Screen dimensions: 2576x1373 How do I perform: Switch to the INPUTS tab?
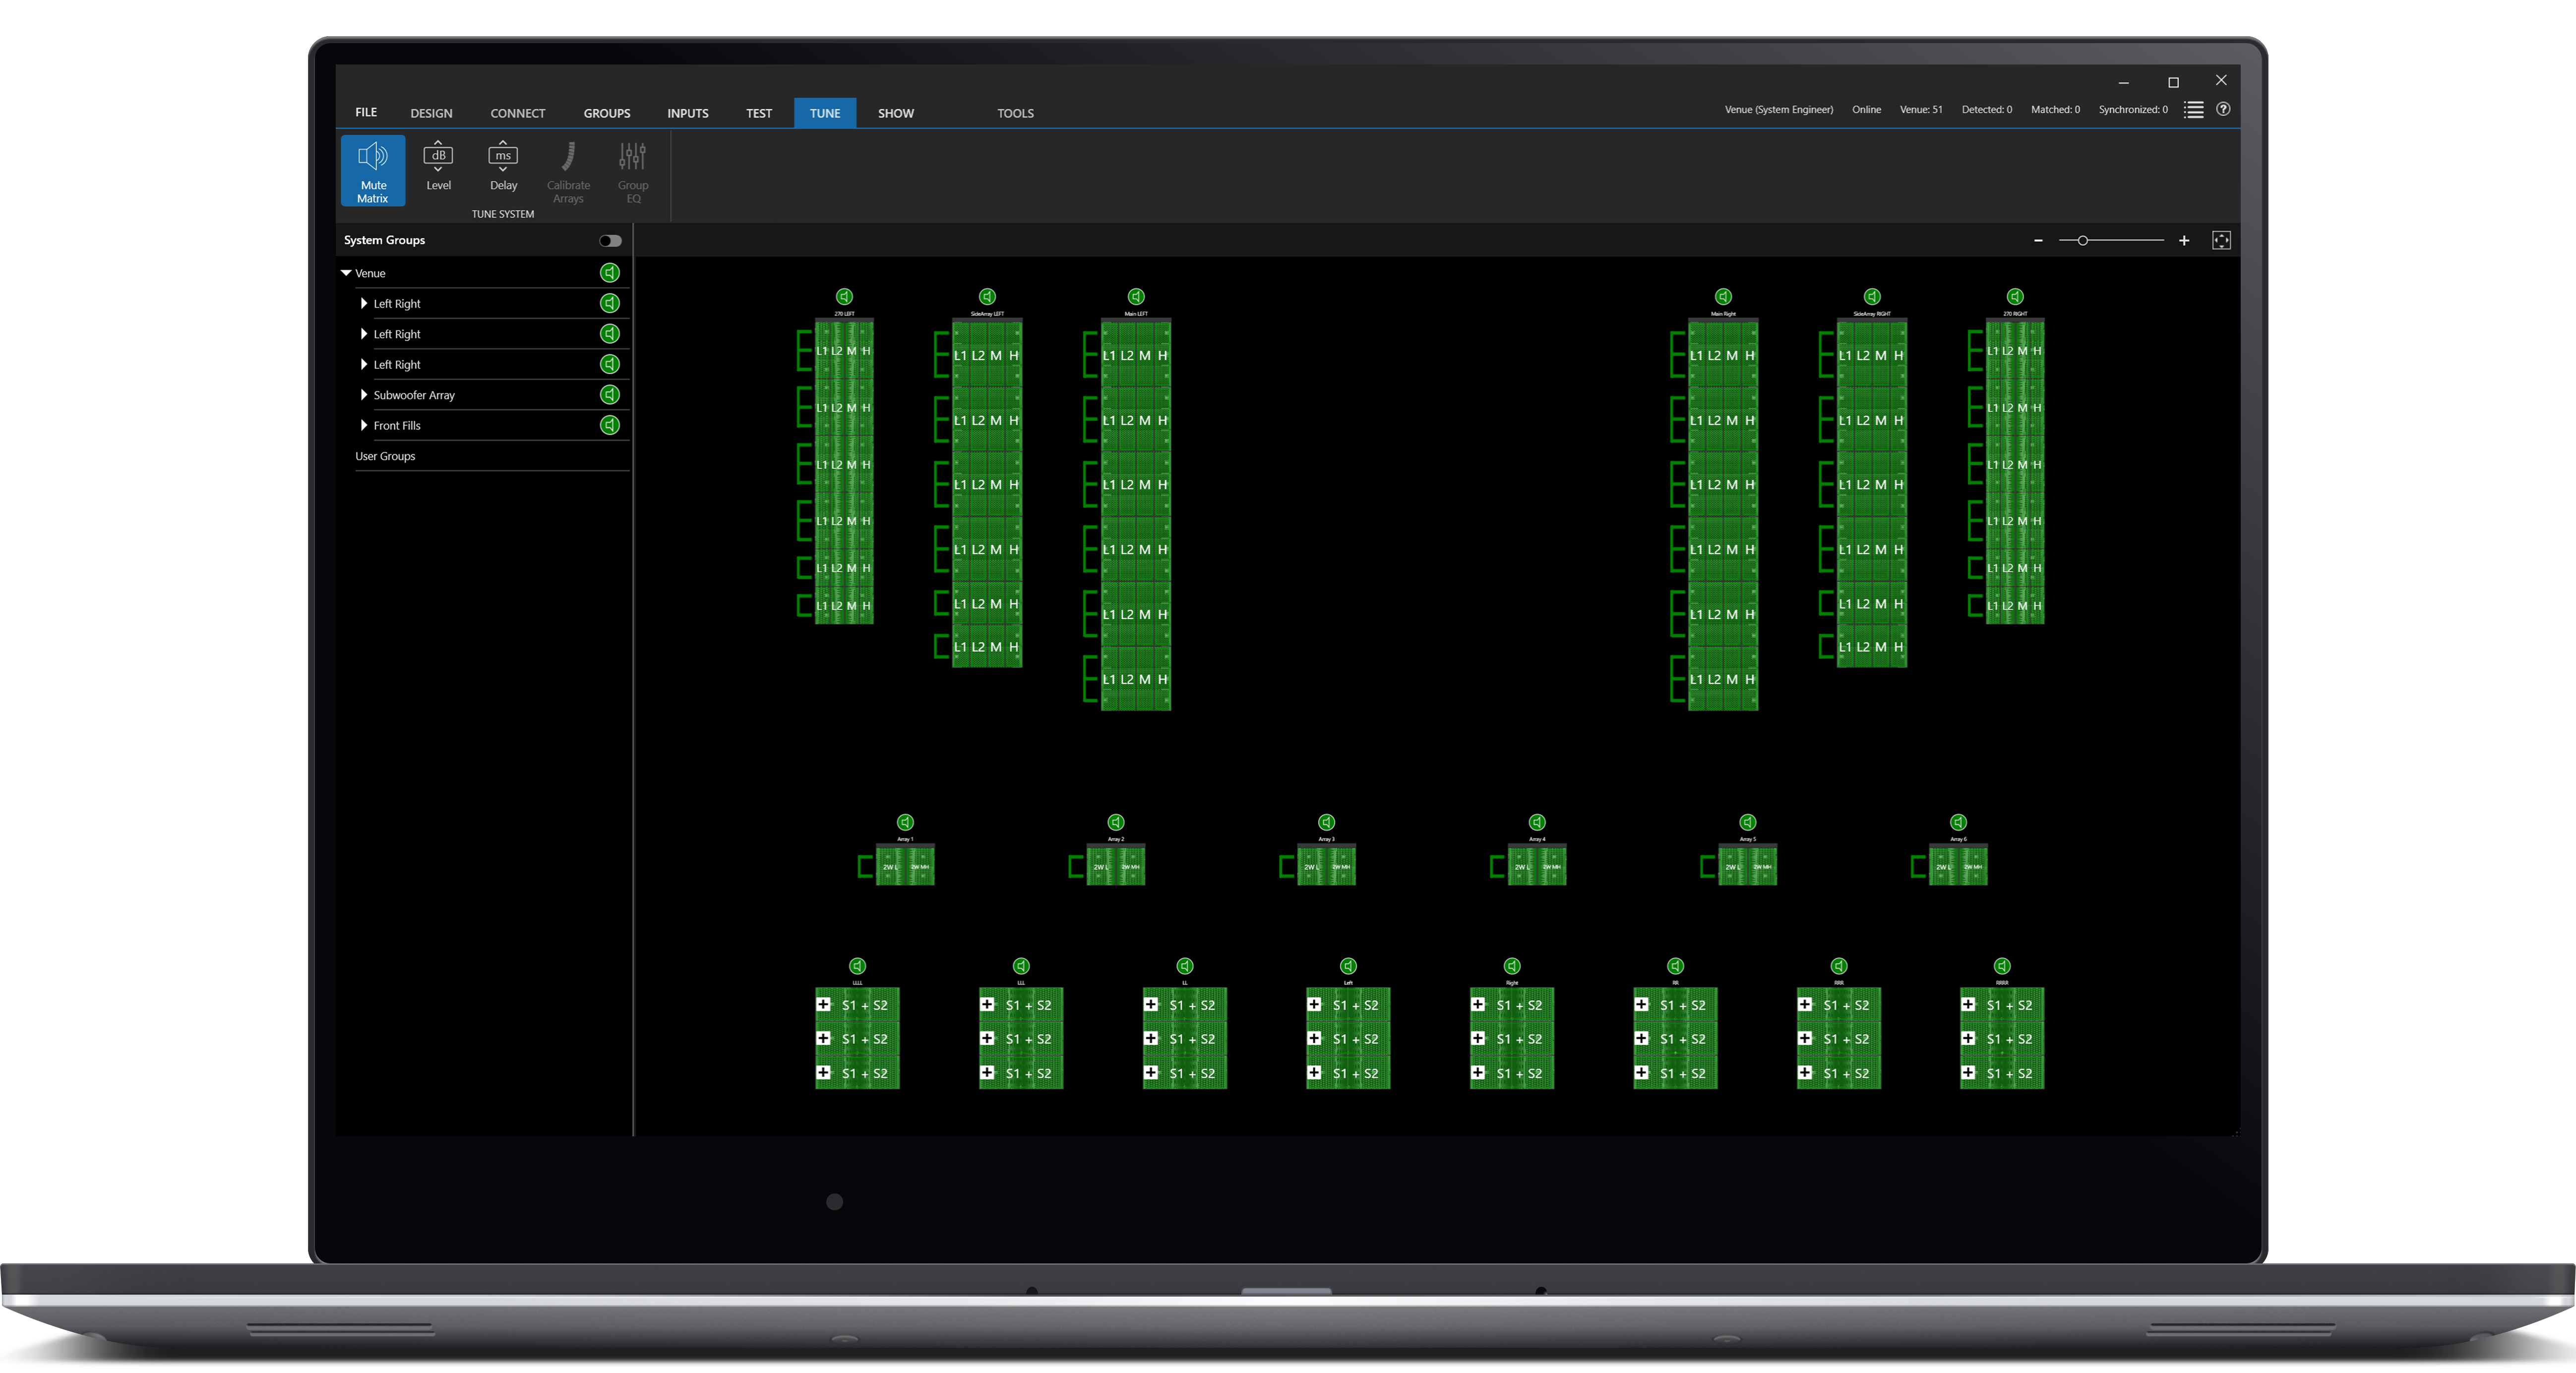tap(688, 113)
